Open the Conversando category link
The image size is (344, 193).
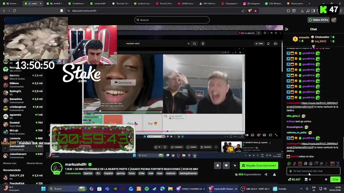[x=73, y=173]
